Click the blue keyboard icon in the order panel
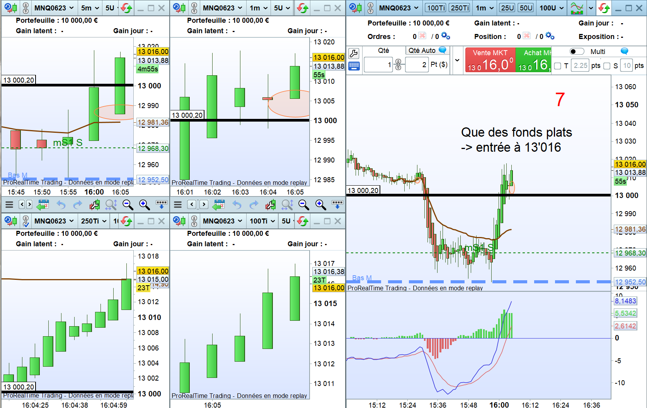The height and width of the screenshot is (408, 647). point(354,66)
